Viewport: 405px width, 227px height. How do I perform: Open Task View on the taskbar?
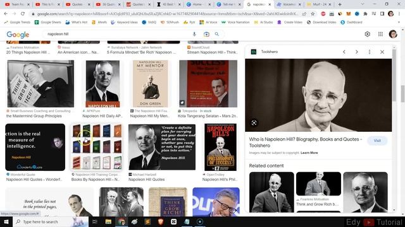[x=95, y=221]
